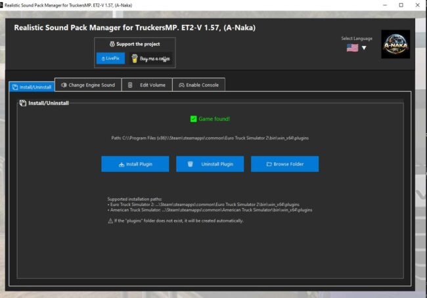Viewport: 427px width, 298px height.
Task: Click the 'Support the project' label
Action: click(x=138, y=44)
